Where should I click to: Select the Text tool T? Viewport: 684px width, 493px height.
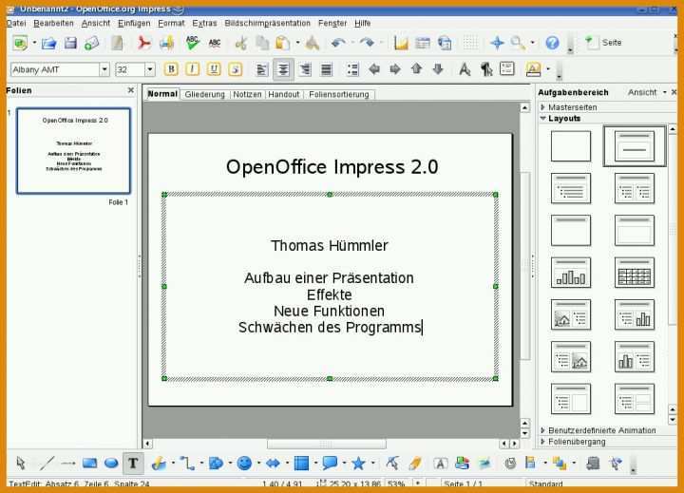click(x=133, y=463)
